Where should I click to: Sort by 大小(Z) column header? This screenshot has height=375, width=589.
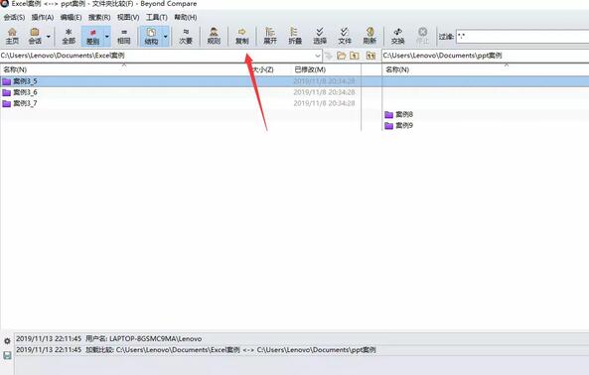click(x=263, y=69)
